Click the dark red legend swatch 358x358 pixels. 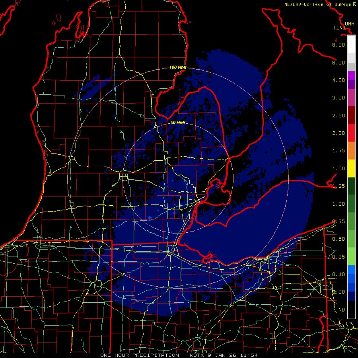click(351, 115)
